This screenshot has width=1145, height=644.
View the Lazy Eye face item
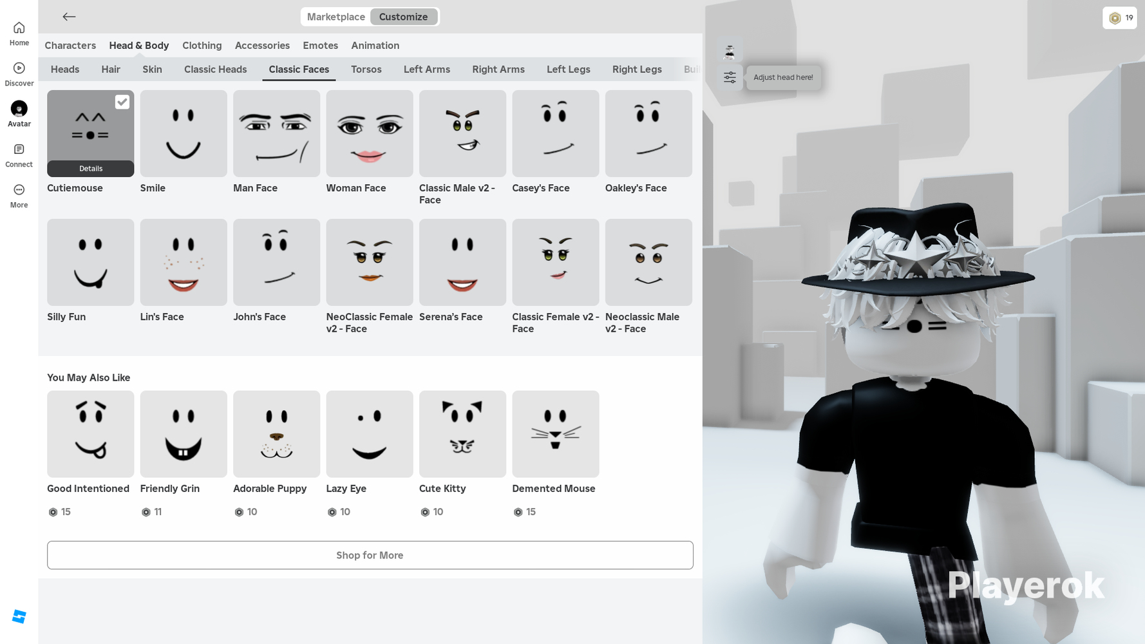click(370, 434)
